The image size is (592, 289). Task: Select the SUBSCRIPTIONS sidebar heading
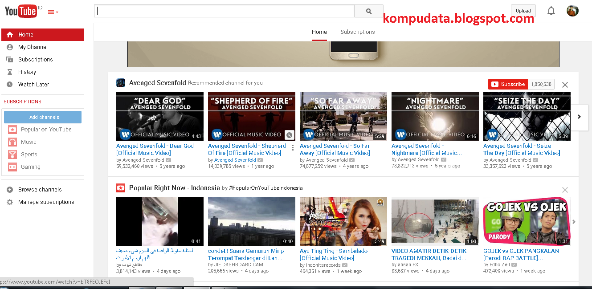[x=23, y=102]
